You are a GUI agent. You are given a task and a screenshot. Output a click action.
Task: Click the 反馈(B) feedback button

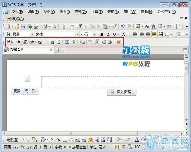click(x=16, y=19)
